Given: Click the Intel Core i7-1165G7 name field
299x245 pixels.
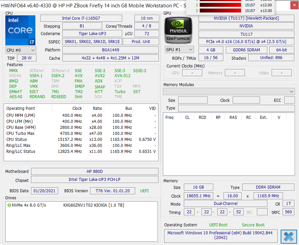Looking at the screenshot, I should tap(85, 18).
